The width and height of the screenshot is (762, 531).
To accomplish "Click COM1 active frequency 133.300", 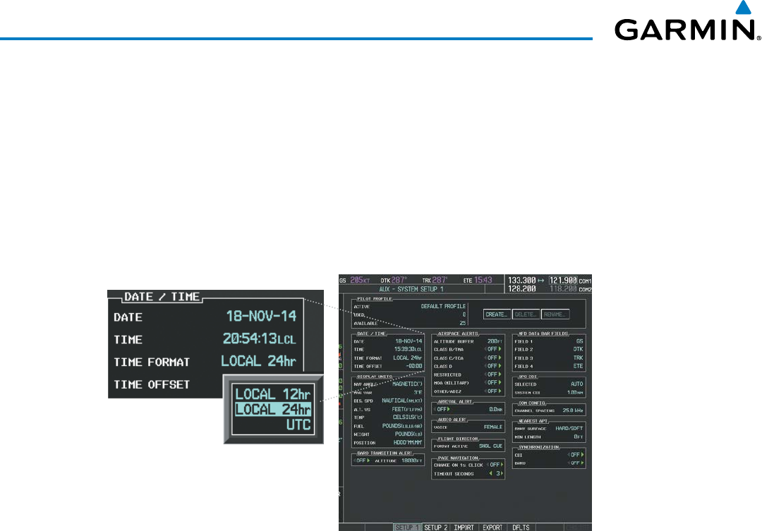I will pos(521,281).
